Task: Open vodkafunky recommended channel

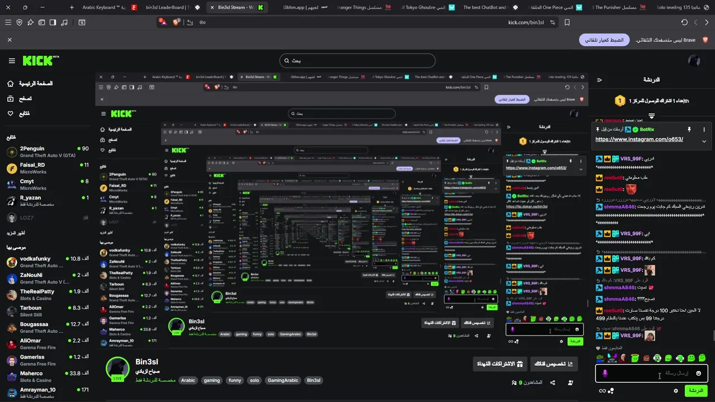Action: click(x=47, y=262)
